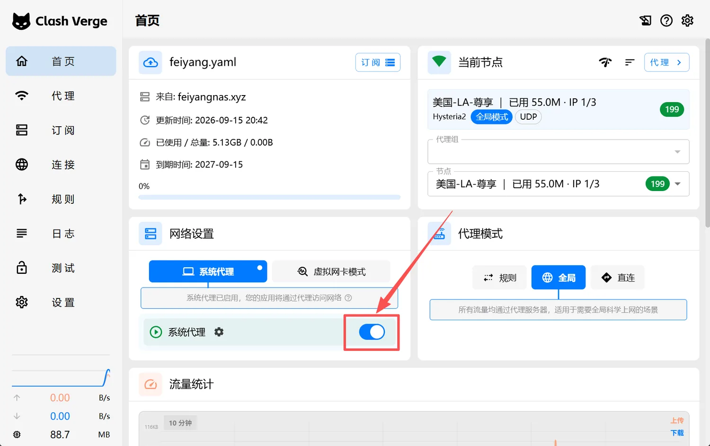Click the 订阅 button on profile card
This screenshot has height=446, width=710.
point(378,62)
